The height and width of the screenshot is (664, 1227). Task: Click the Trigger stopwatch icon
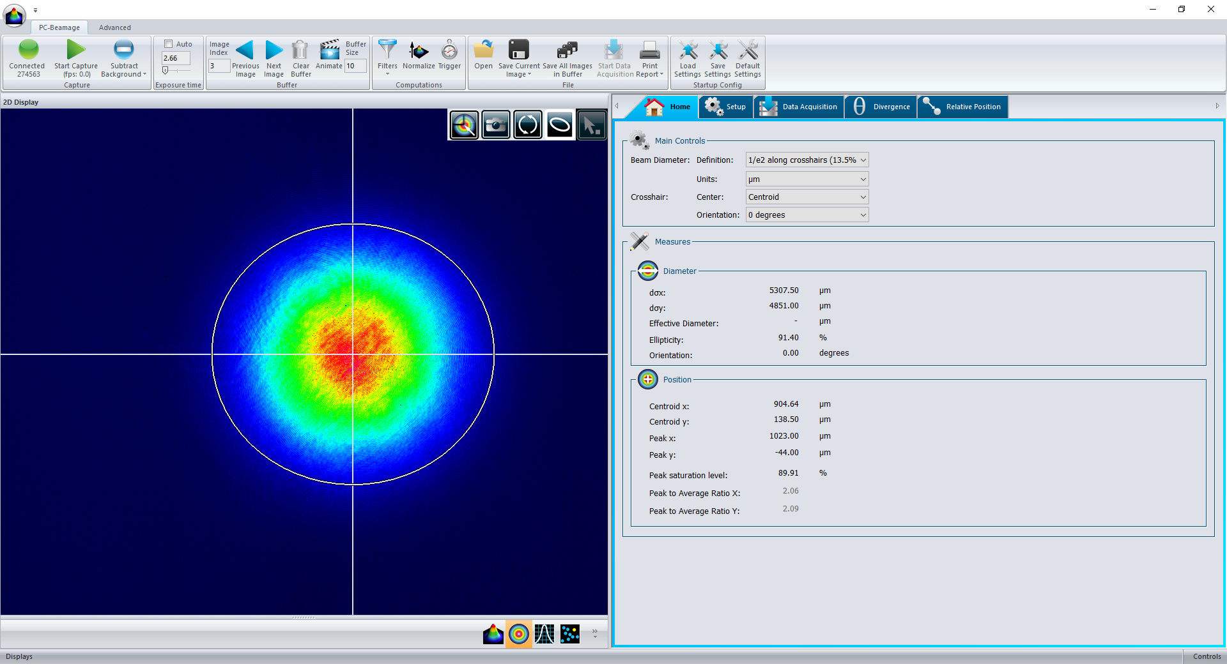(449, 51)
